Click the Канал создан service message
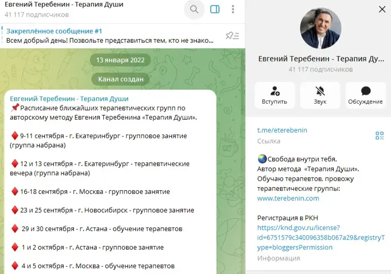Viewport: 391px width, 274px height. 120,79
